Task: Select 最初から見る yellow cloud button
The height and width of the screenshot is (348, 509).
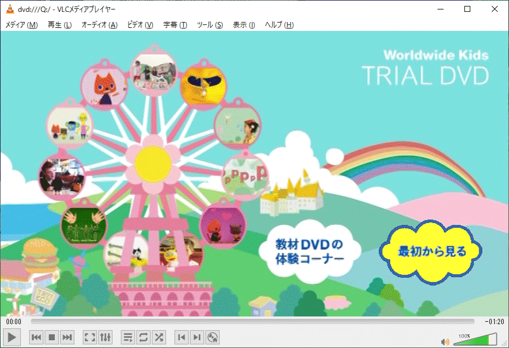Action: tap(430, 252)
